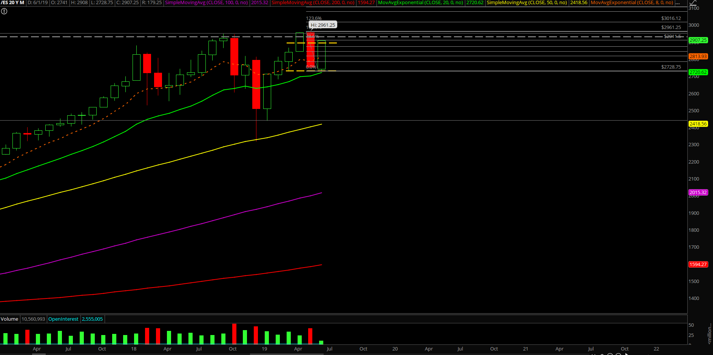Image resolution: width=713 pixels, height=355 pixels.
Task: Open SimpleMovingAvg 100 study label
Action: coord(207,3)
